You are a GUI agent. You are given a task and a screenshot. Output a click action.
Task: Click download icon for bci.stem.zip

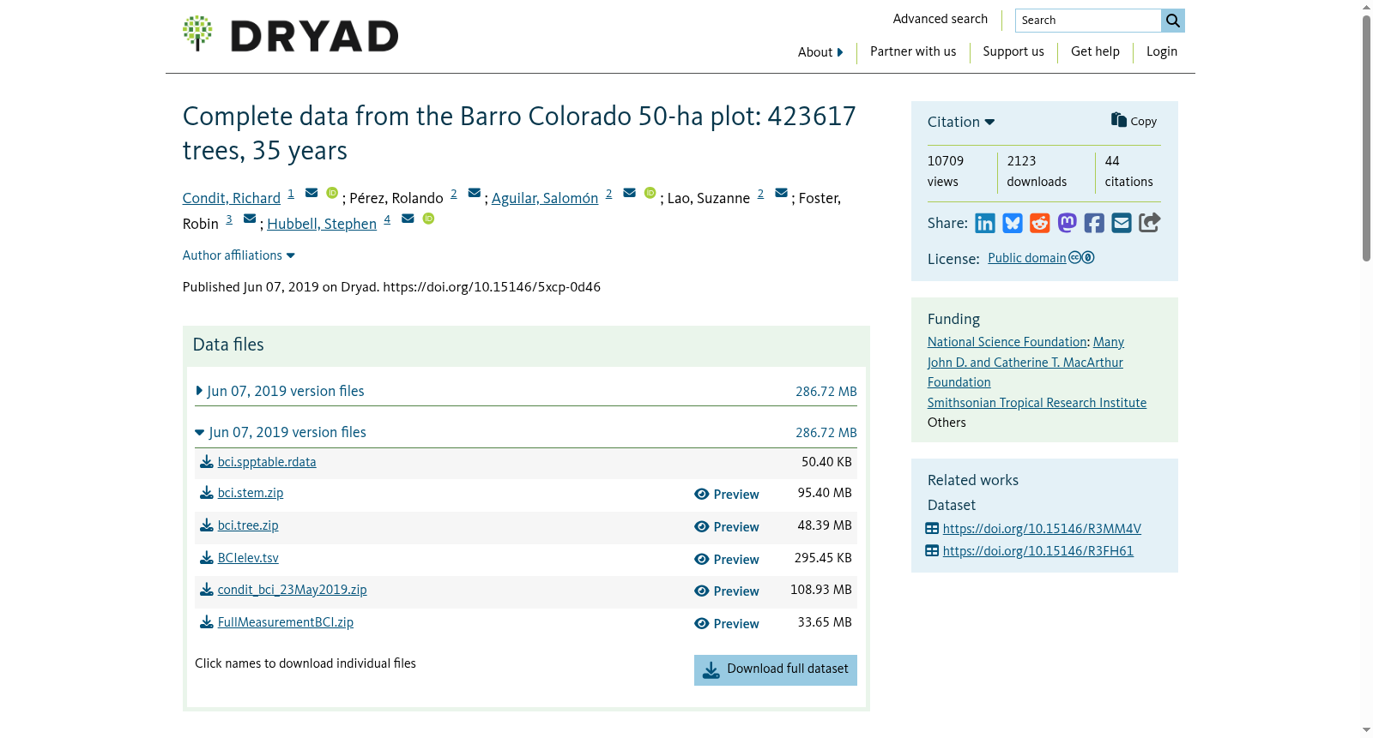pos(207,493)
